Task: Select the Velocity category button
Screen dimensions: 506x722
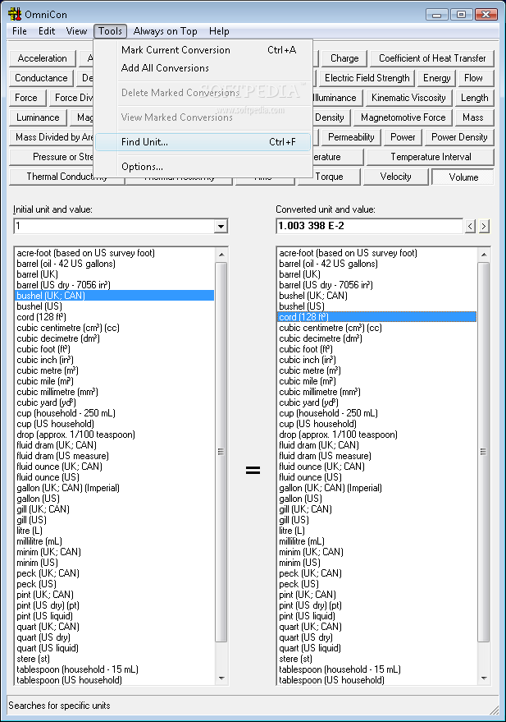Action: (x=395, y=177)
